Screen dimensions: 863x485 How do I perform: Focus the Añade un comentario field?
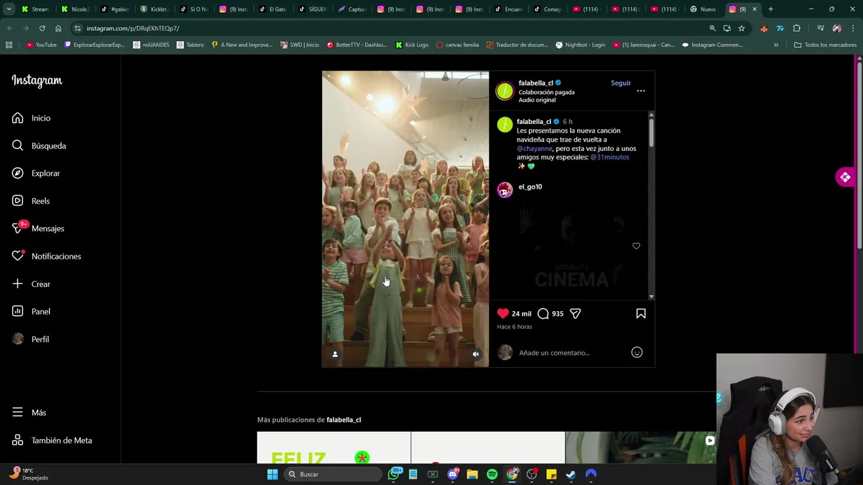[x=572, y=352]
